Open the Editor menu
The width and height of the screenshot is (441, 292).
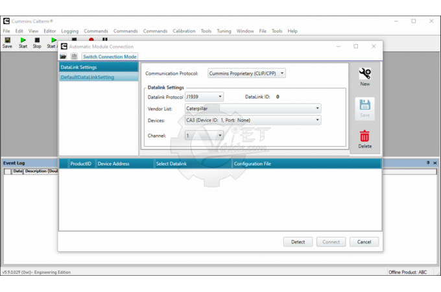(x=50, y=31)
